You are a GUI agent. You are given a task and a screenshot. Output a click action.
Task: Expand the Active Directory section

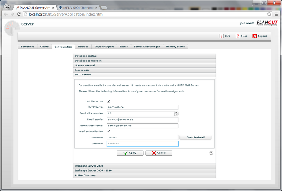coord(144,175)
